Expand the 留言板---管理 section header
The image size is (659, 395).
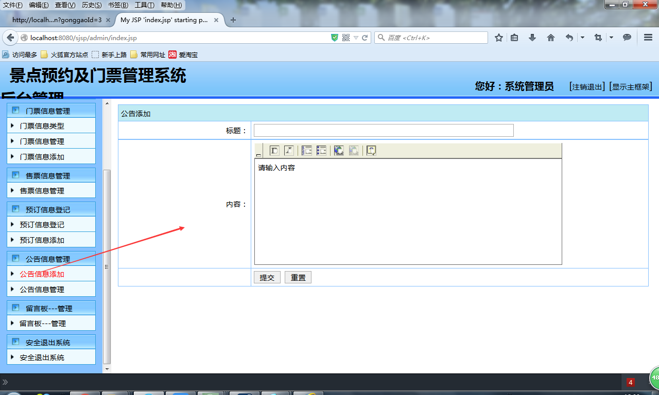click(x=51, y=308)
